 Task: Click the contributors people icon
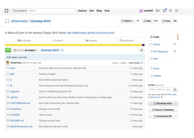pos(118,41)
